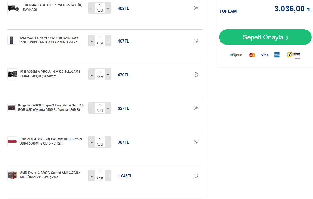Click the Visa payment logo
Viewport: 313px width, 199px height.
(x=265, y=55)
